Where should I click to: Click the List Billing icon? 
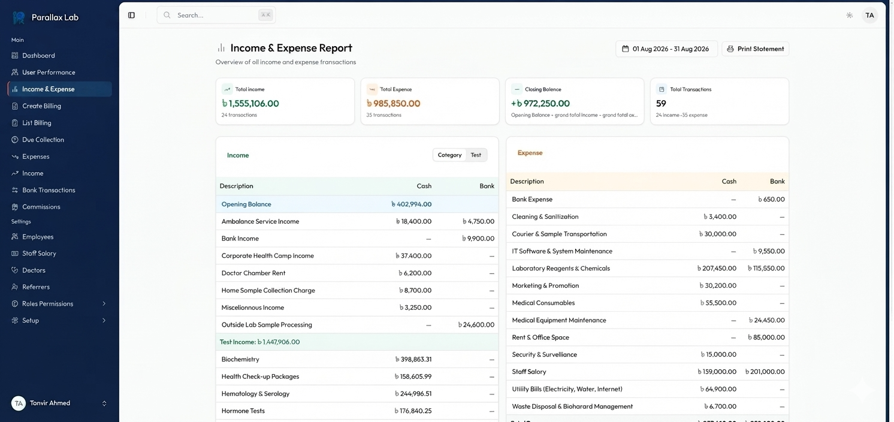(x=15, y=123)
